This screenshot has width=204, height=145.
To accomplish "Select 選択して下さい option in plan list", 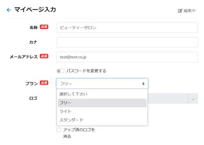I will click(x=102, y=94).
